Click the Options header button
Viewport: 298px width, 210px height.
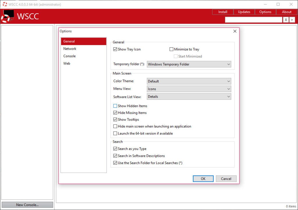pyautogui.click(x=265, y=12)
